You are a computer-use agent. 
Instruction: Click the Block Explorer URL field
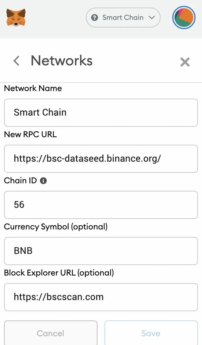101,297
